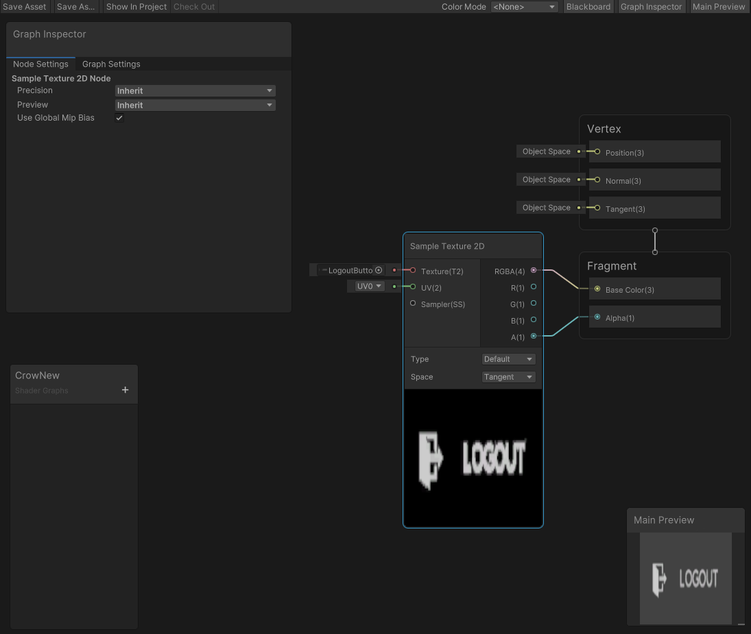
Task: Click Show In Project
Action: (x=136, y=6)
